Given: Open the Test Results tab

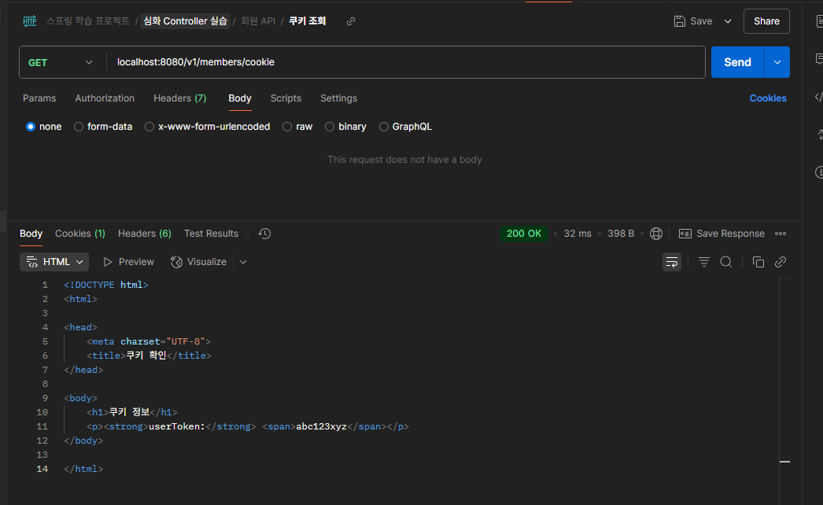Looking at the screenshot, I should point(211,234).
